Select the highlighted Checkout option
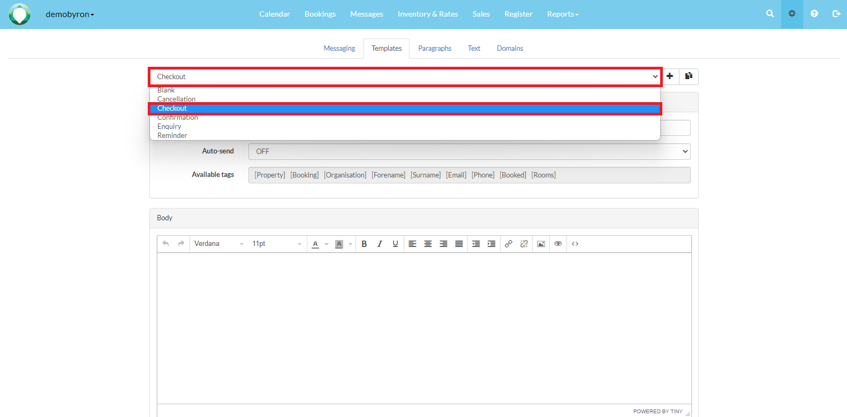Viewport: 847px width, 417px height. 405,109
